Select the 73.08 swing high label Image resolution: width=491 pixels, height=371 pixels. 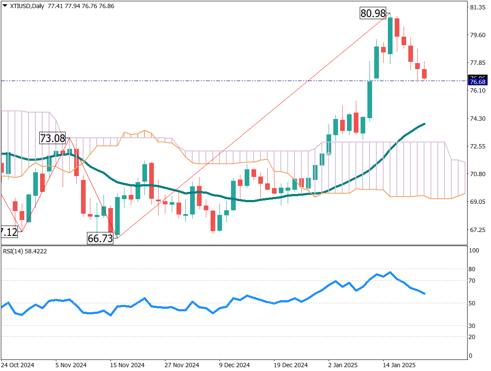click(52, 138)
